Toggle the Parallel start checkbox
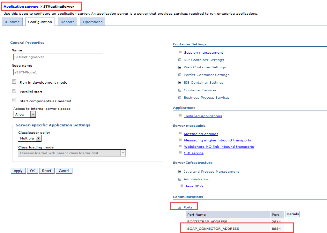Screen dimensions: 327x233 click(14, 91)
